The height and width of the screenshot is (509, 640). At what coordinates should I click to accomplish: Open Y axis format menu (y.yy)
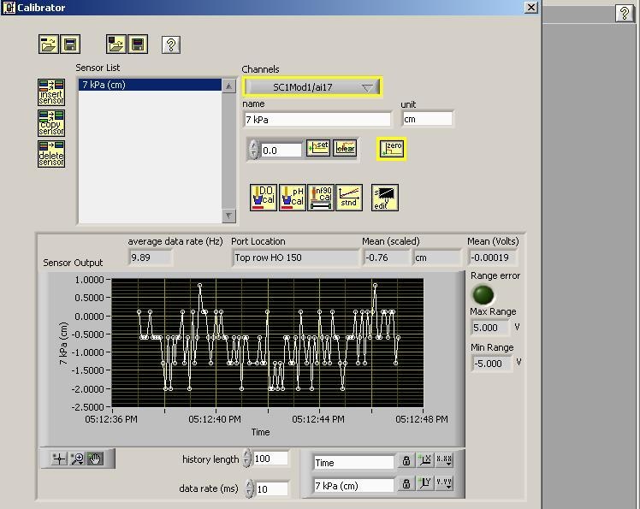(444, 483)
